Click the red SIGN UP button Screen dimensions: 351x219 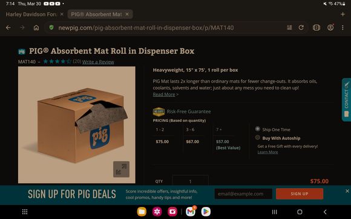[300, 194]
